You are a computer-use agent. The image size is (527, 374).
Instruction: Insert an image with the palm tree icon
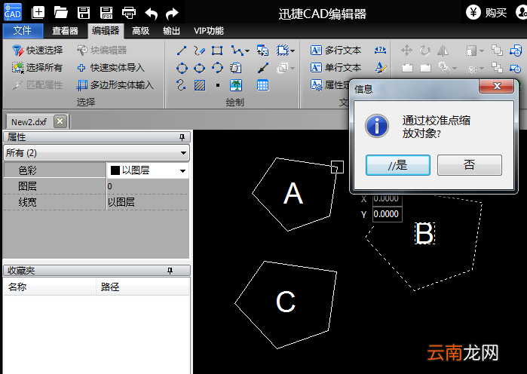(x=236, y=85)
